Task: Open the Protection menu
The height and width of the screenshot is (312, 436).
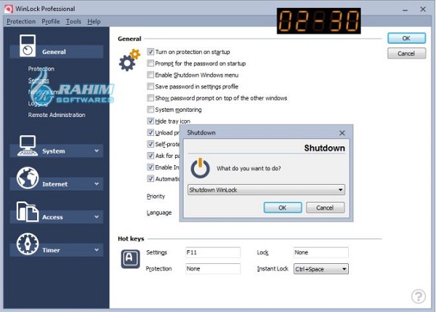Action: click(x=21, y=21)
